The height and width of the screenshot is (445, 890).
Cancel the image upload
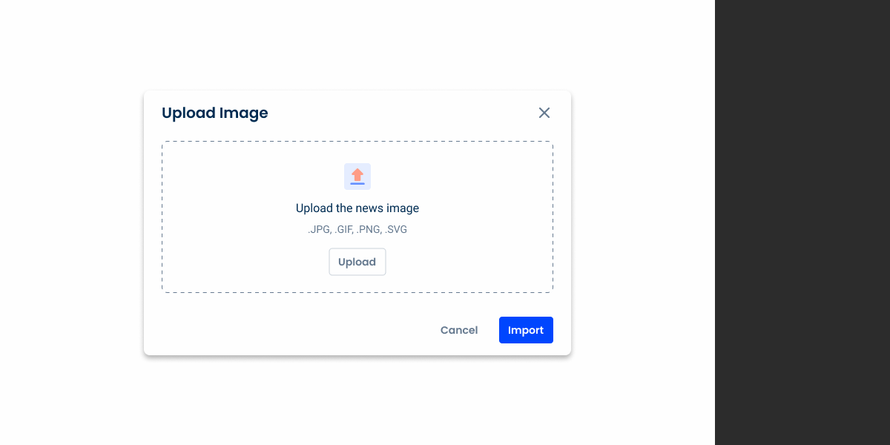click(459, 330)
